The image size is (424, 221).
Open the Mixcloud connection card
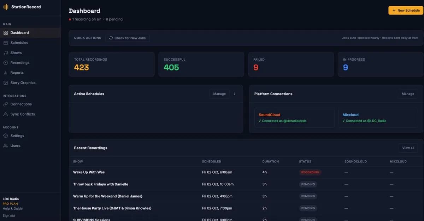(x=378, y=118)
